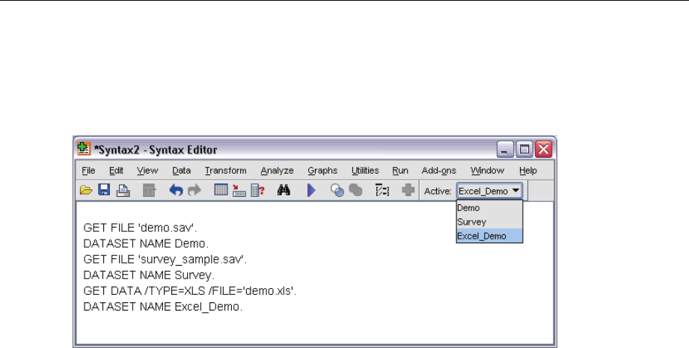Image resolution: width=689 pixels, height=348 pixels.
Task: Open the Utilities menu
Action: 365,171
